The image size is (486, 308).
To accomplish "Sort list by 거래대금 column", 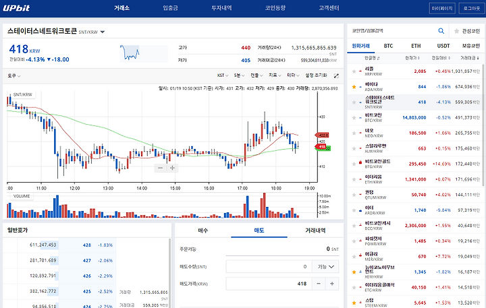I will pyautogui.click(x=470, y=58).
